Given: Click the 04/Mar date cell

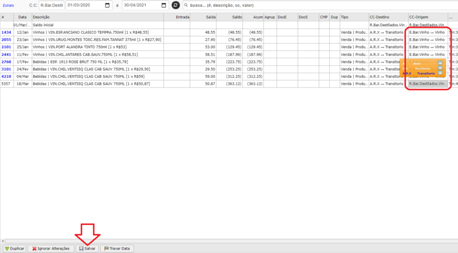Looking at the screenshot, I should 22,76.
